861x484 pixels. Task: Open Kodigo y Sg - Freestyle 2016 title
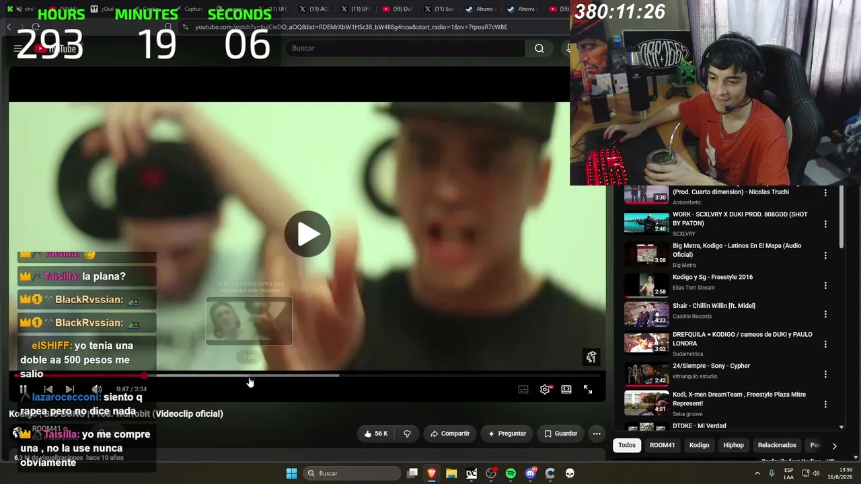pyautogui.click(x=712, y=277)
